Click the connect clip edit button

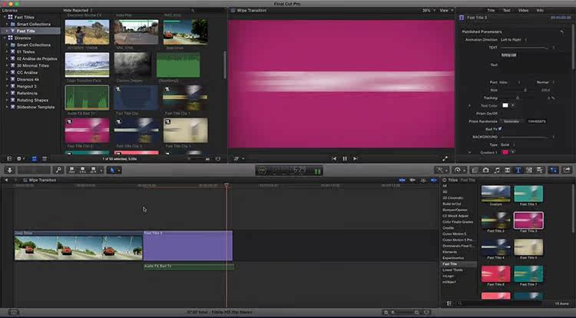[71, 170]
